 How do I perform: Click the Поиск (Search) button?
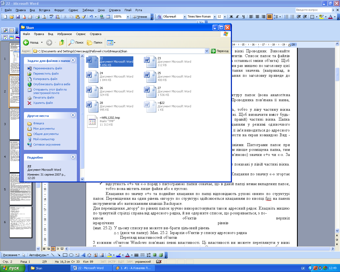76,42
